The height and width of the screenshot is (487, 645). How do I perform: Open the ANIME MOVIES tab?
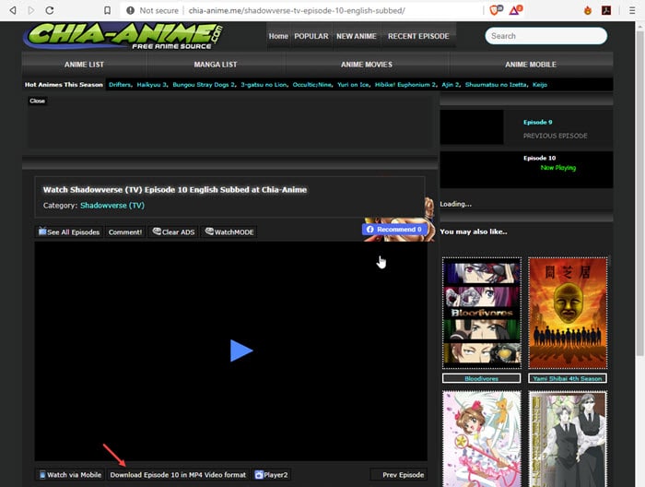(367, 65)
